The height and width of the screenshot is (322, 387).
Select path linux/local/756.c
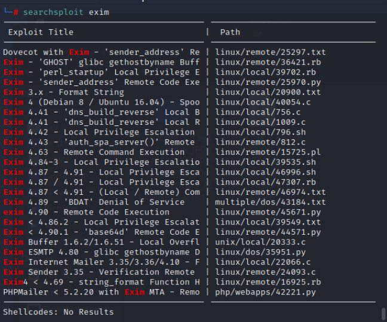(x=257, y=112)
